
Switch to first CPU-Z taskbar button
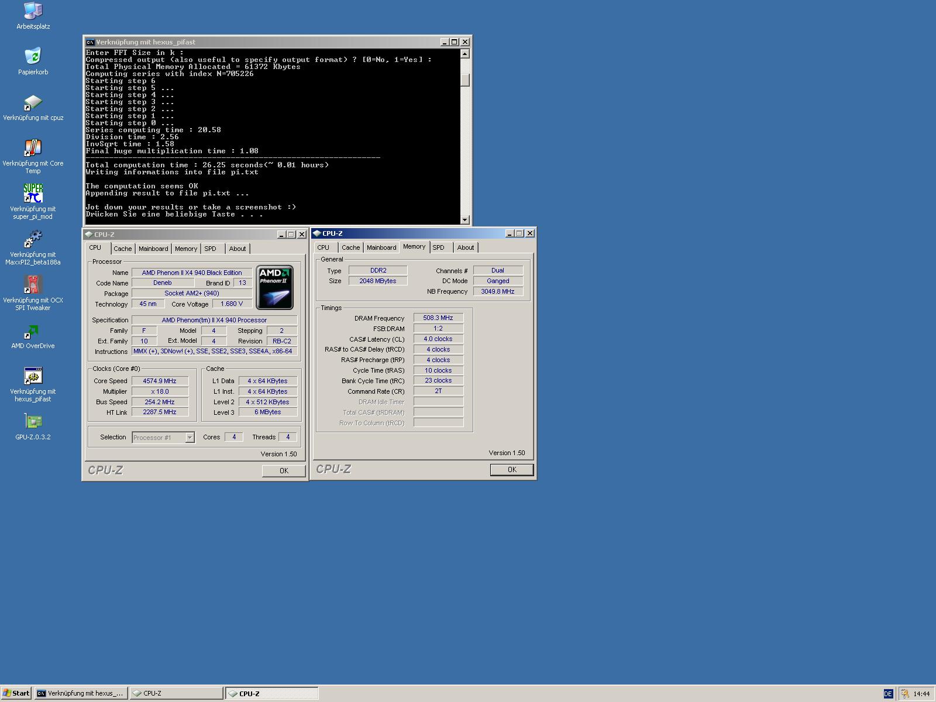point(176,693)
